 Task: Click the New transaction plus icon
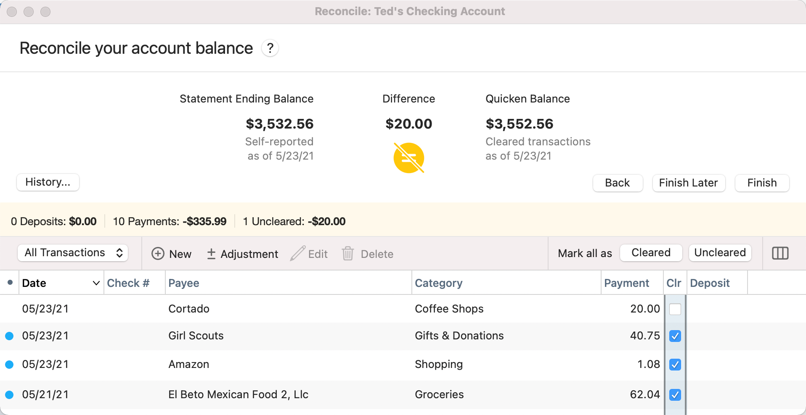tap(158, 254)
